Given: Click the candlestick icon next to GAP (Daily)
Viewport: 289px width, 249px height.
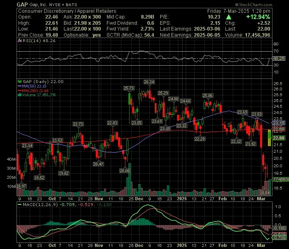Looking at the screenshot, I should tap(19, 81).
